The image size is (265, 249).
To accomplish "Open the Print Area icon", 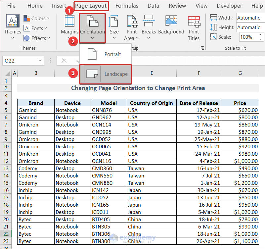I will (x=132, y=22).
